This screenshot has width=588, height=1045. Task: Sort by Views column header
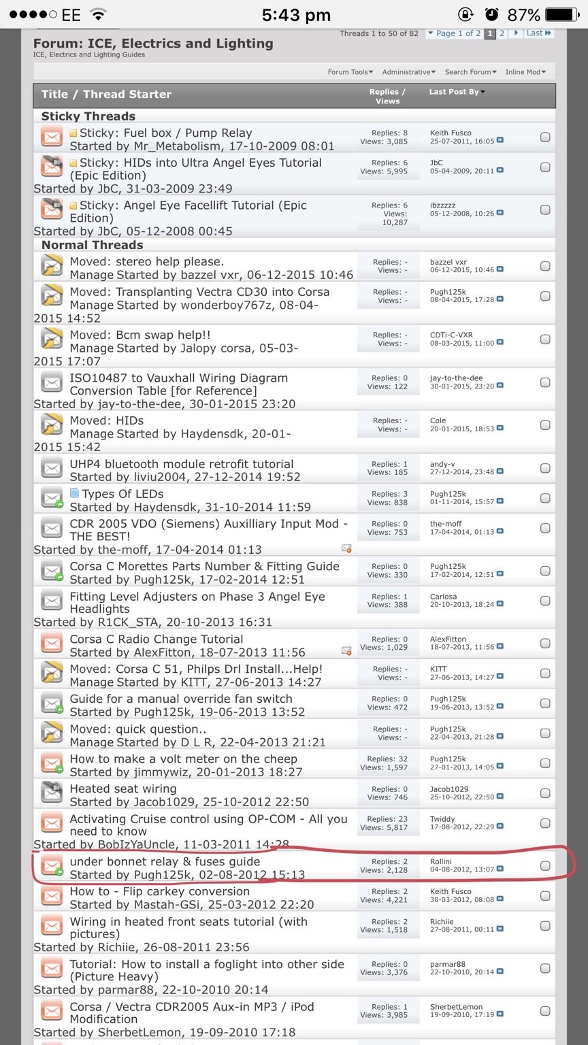pos(387,101)
